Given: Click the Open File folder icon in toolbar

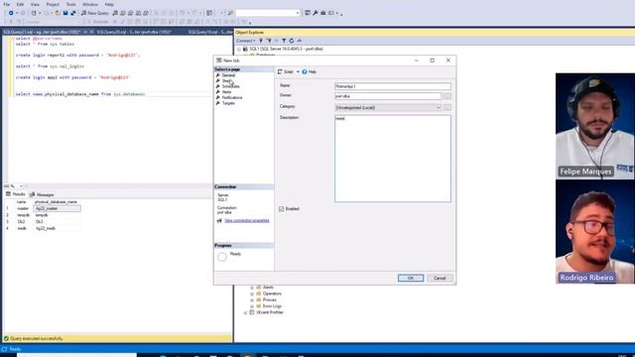Looking at the screenshot, I should click(x=58, y=13).
